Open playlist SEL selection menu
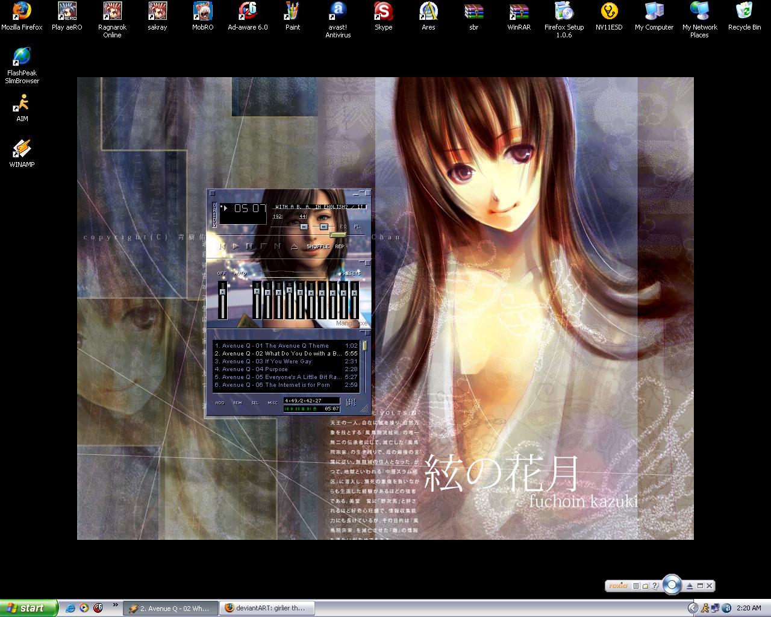771x617 pixels. [255, 403]
